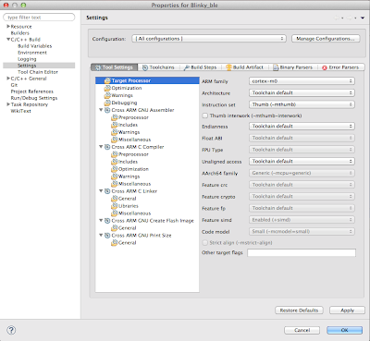The height and width of the screenshot is (341, 370).
Task: Select Tool Chain Editor in the sidebar
Action: tap(38, 72)
